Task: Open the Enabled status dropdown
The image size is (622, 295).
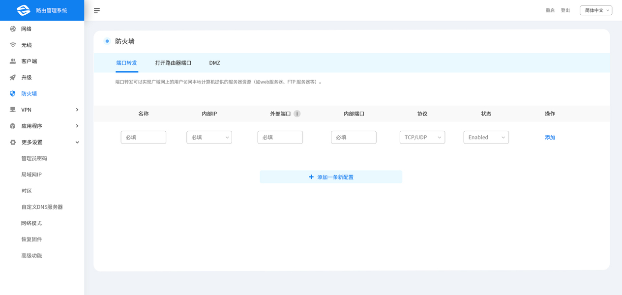Action: tap(486, 137)
